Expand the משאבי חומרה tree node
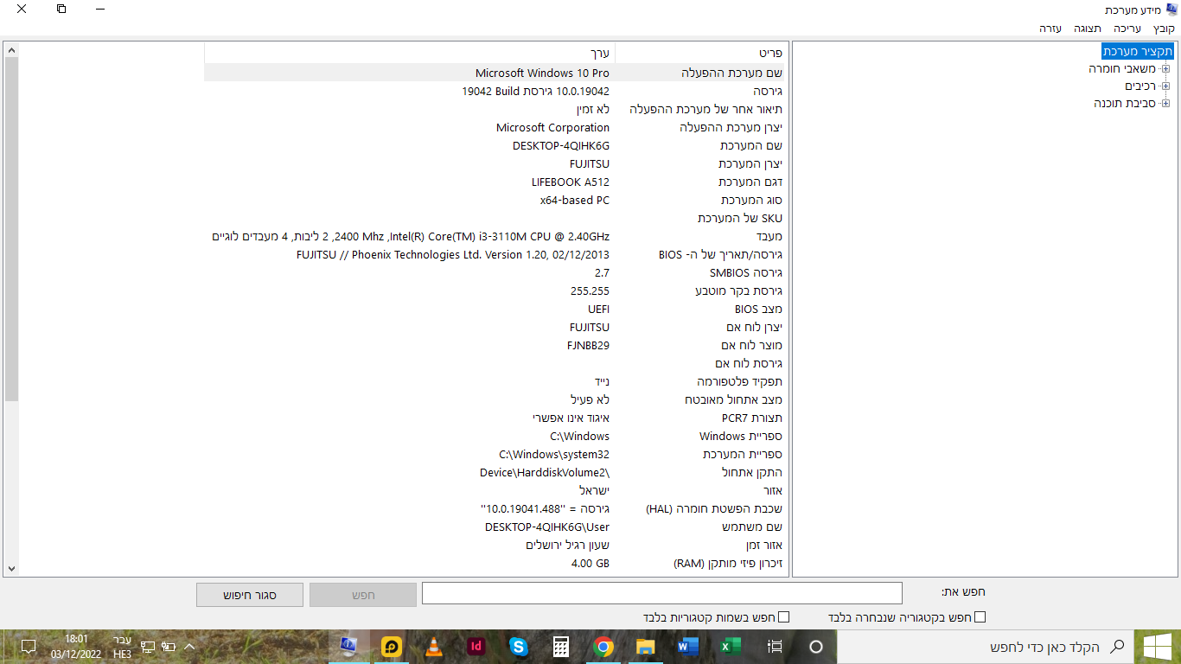 point(1165,68)
